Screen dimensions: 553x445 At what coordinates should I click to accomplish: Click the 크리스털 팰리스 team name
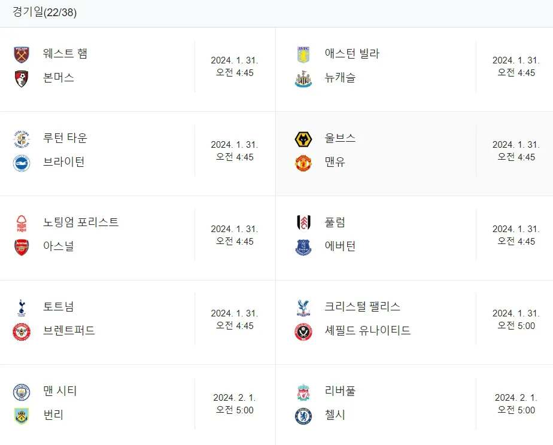[362, 306]
